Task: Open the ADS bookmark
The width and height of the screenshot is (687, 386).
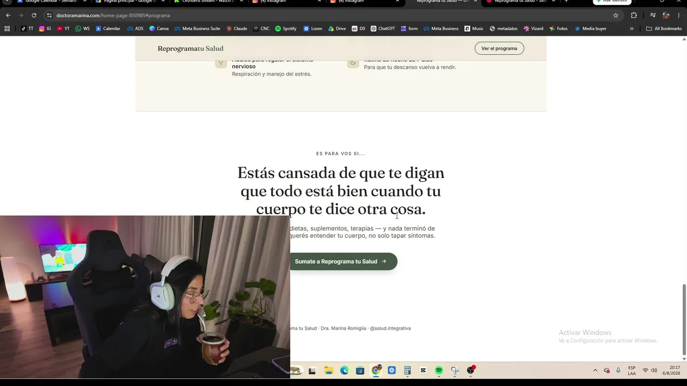Action: click(135, 28)
